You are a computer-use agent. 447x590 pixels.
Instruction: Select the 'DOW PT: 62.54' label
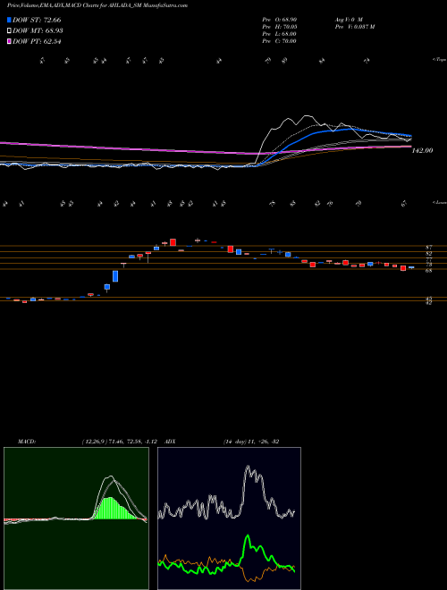tap(37, 41)
